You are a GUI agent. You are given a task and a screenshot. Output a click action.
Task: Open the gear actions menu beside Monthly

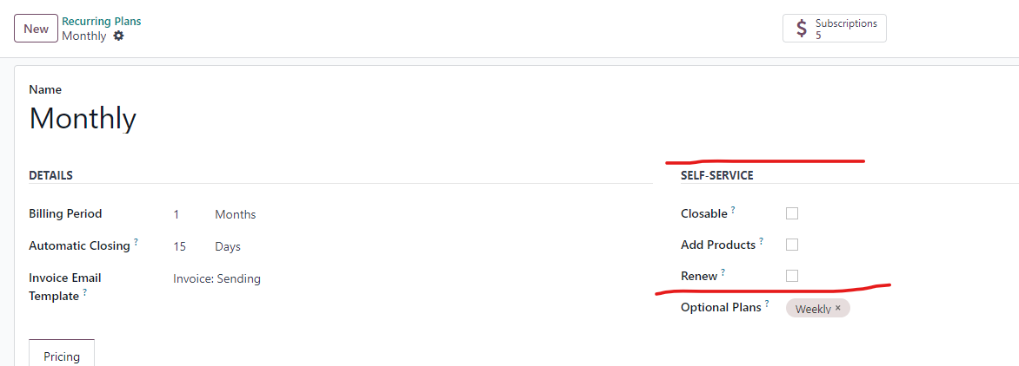tap(118, 36)
